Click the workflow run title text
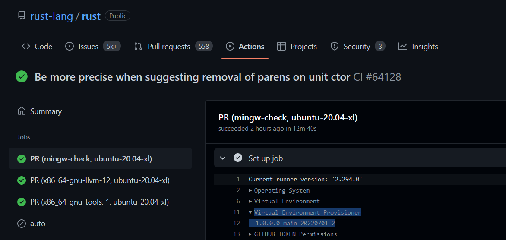 point(192,77)
